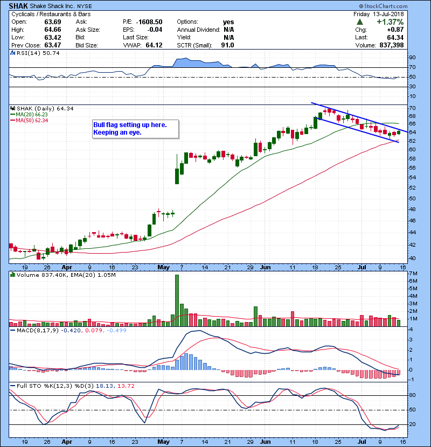Screen dimensions: 431x447
Task: Click the Prev Close value 63.47
Action: (52, 45)
